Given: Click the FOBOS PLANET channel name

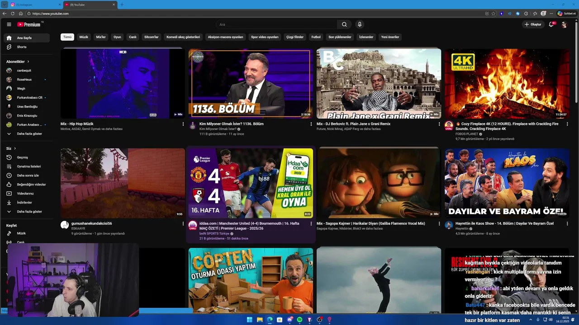Looking at the screenshot, I should (467, 134).
